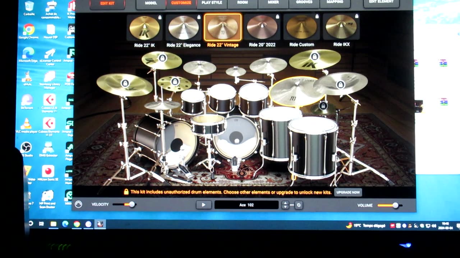460x258 pixels.
Task: Click the Ace 102 groove name field
Action: click(x=247, y=205)
